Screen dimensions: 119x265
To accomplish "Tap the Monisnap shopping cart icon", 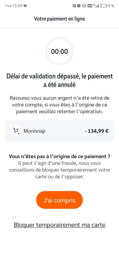I will pos(16,131).
